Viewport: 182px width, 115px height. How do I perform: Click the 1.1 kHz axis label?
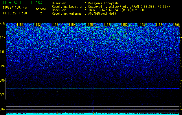[3, 37]
